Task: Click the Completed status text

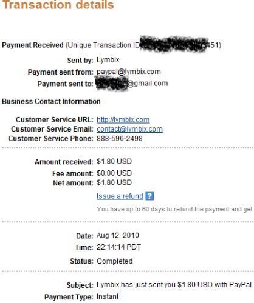Action: click(x=115, y=261)
